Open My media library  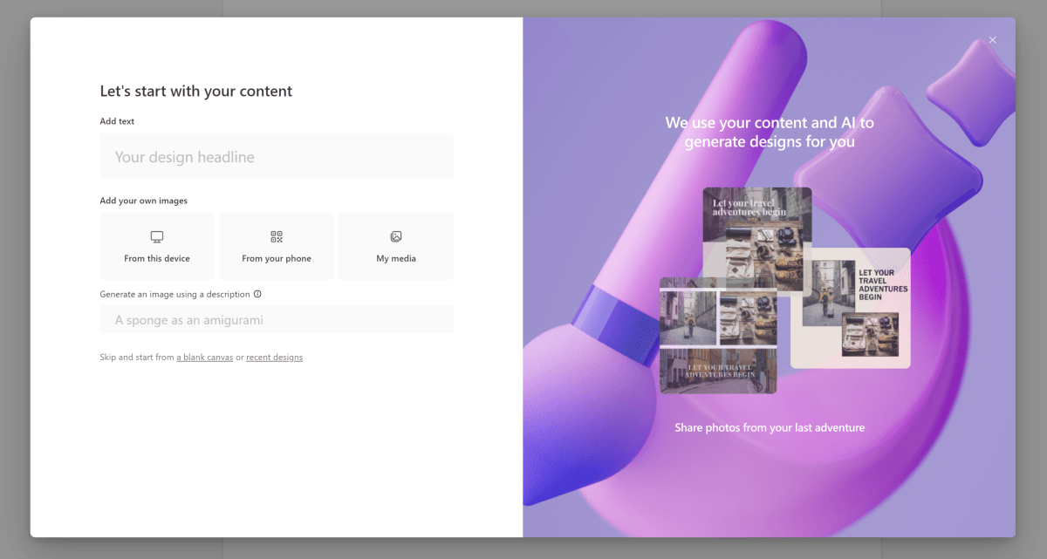(396, 246)
